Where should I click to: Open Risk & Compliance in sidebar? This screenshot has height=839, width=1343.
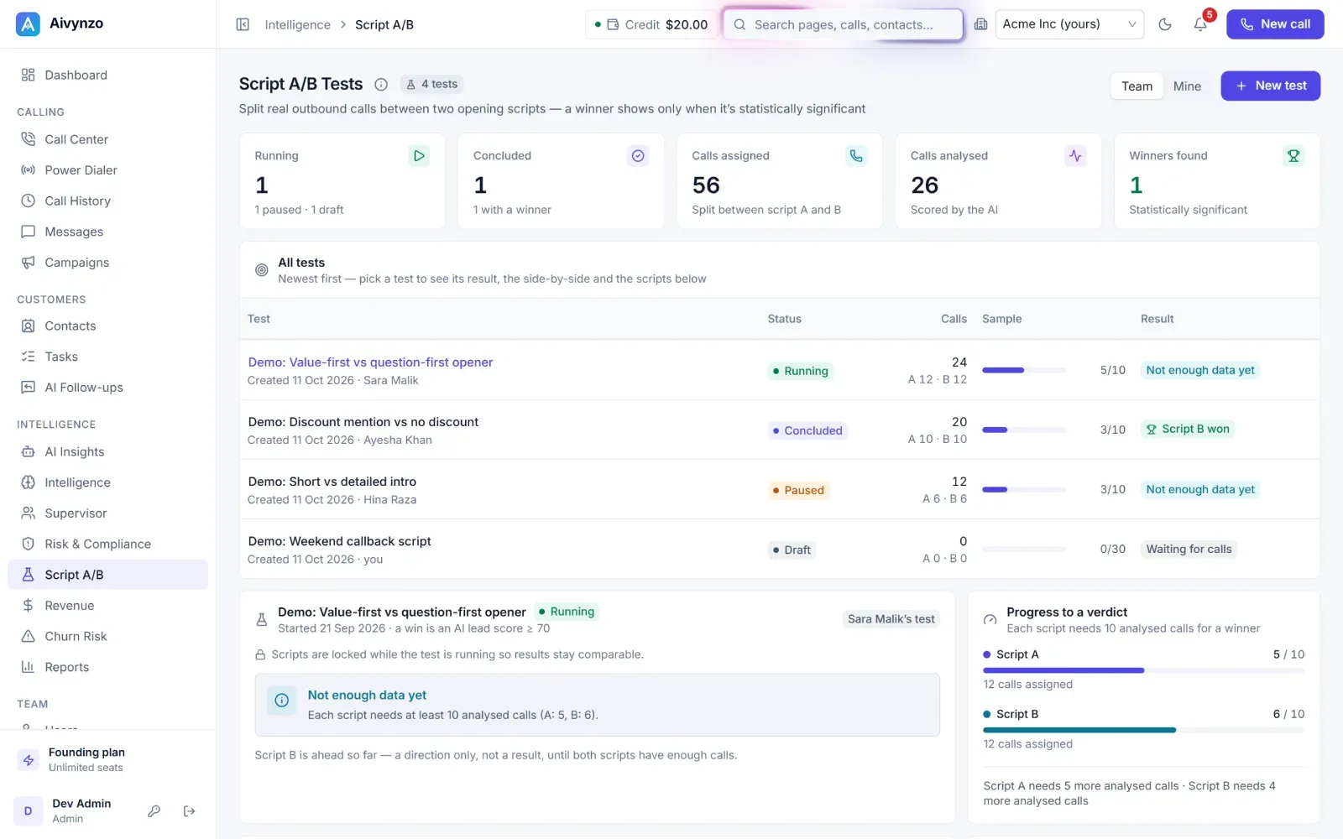107,544
